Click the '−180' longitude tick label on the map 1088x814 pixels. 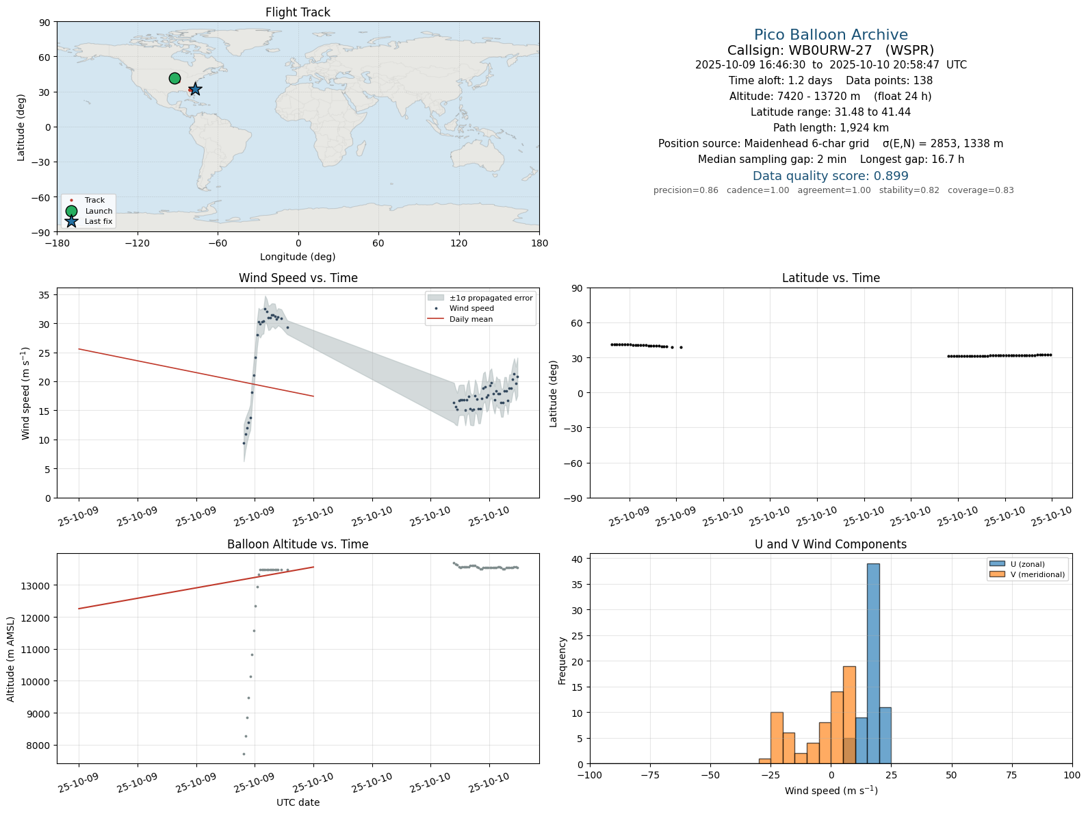57,242
